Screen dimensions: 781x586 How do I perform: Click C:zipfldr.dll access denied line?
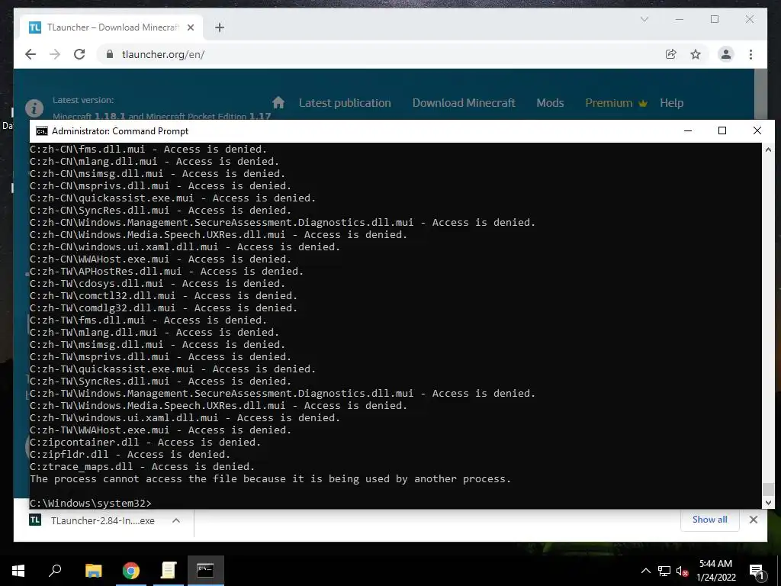click(x=130, y=455)
